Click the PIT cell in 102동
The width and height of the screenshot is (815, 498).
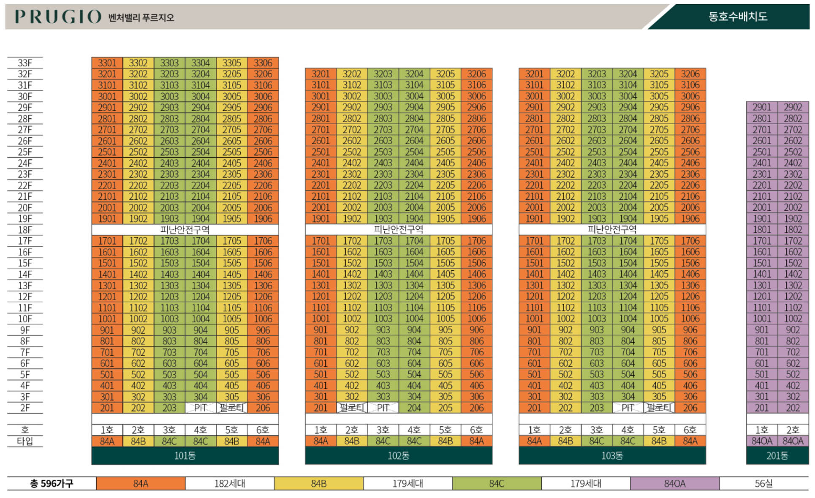tap(383, 408)
